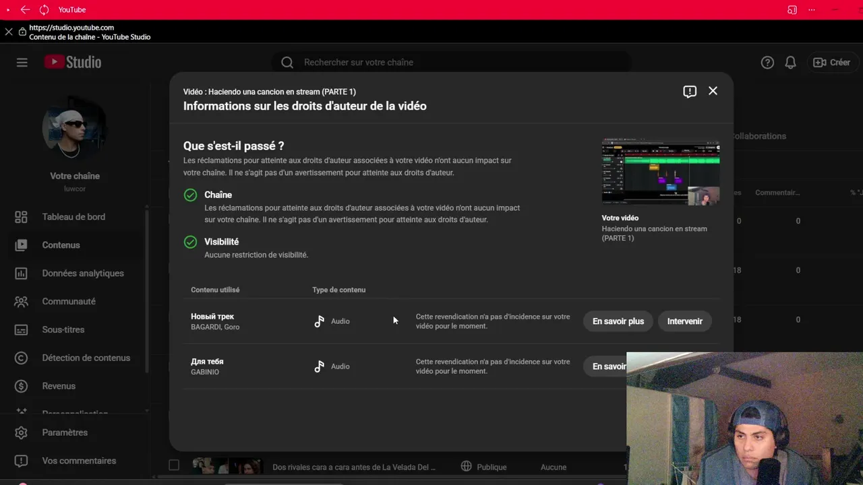Click the Commentaires column header
This screenshot has width=863, height=485.
[777, 193]
